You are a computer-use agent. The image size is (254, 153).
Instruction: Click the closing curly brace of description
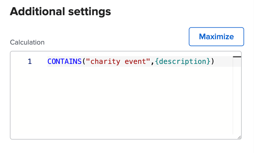[x=208, y=61]
